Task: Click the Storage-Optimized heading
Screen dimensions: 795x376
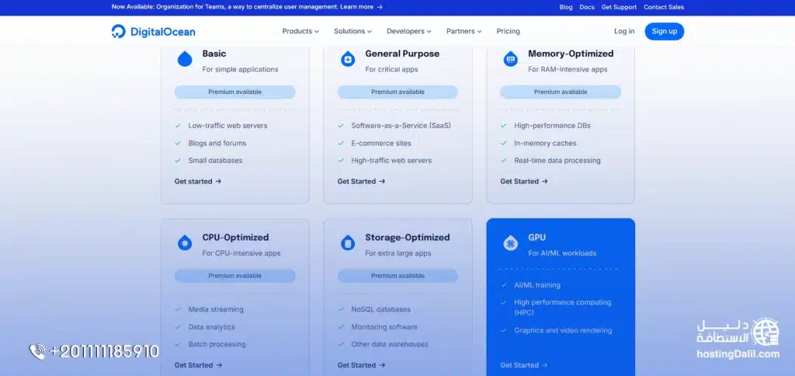Action: 407,237
